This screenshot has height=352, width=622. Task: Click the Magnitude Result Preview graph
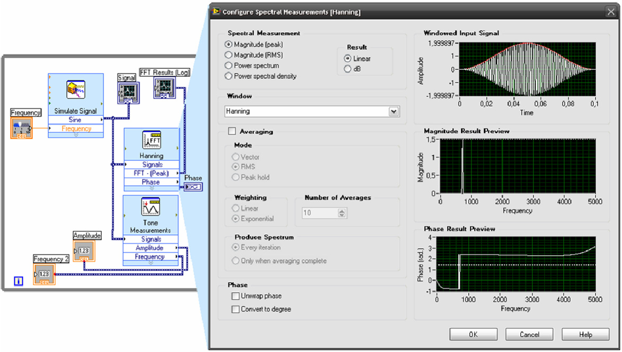click(518, 166)
